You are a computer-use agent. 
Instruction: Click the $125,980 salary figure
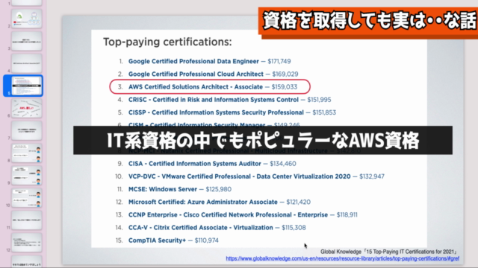pos(219,189)
